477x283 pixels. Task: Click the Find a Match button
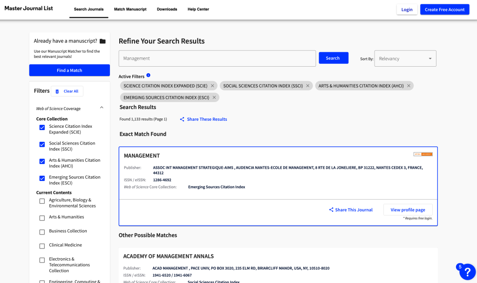point(69,70)
